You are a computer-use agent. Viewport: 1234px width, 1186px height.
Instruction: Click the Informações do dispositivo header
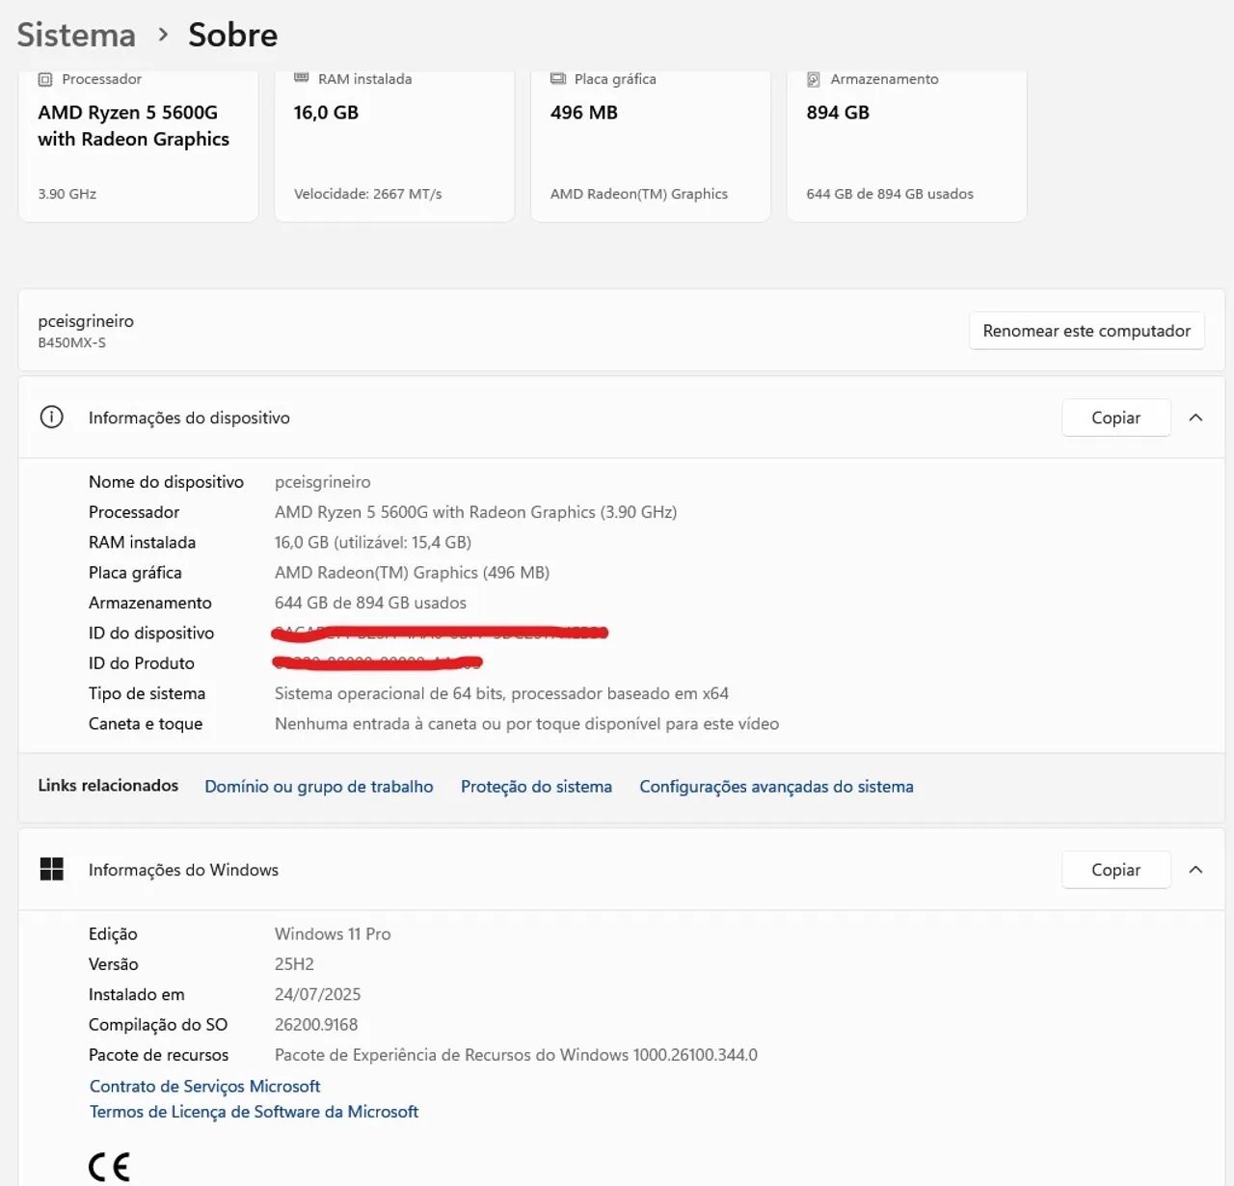(622, 418)
